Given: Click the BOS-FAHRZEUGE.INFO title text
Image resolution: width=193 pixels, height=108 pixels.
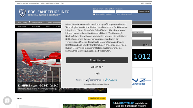Looking at the screenshot, I should (49, 12).
